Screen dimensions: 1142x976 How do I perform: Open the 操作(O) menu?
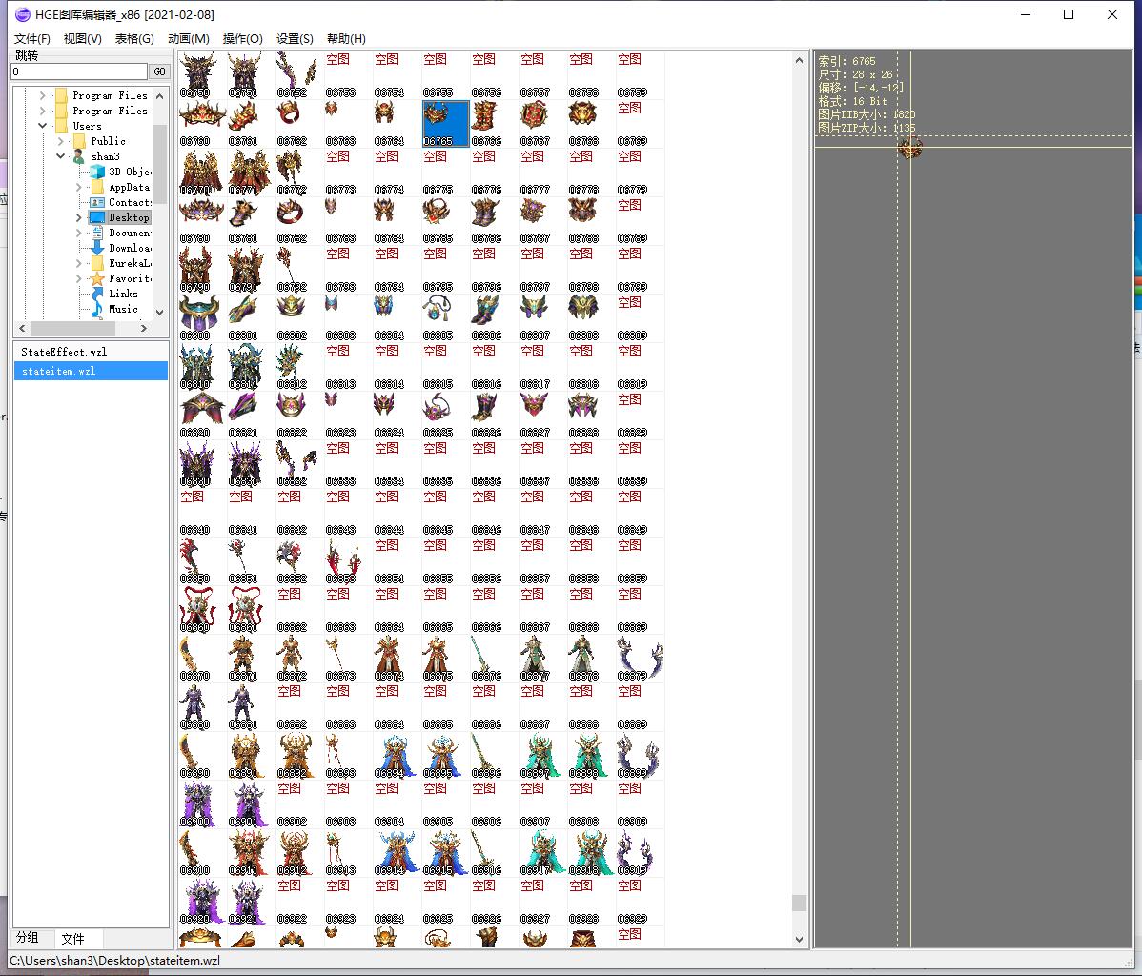coord(242,39)
